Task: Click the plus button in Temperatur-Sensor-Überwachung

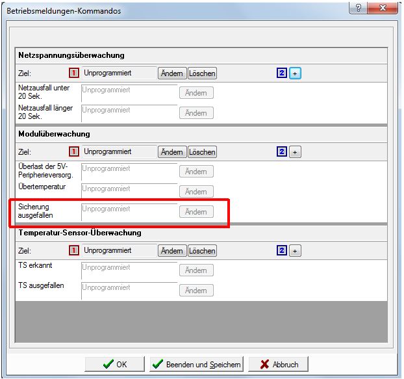Action: (x=294, y=250)
